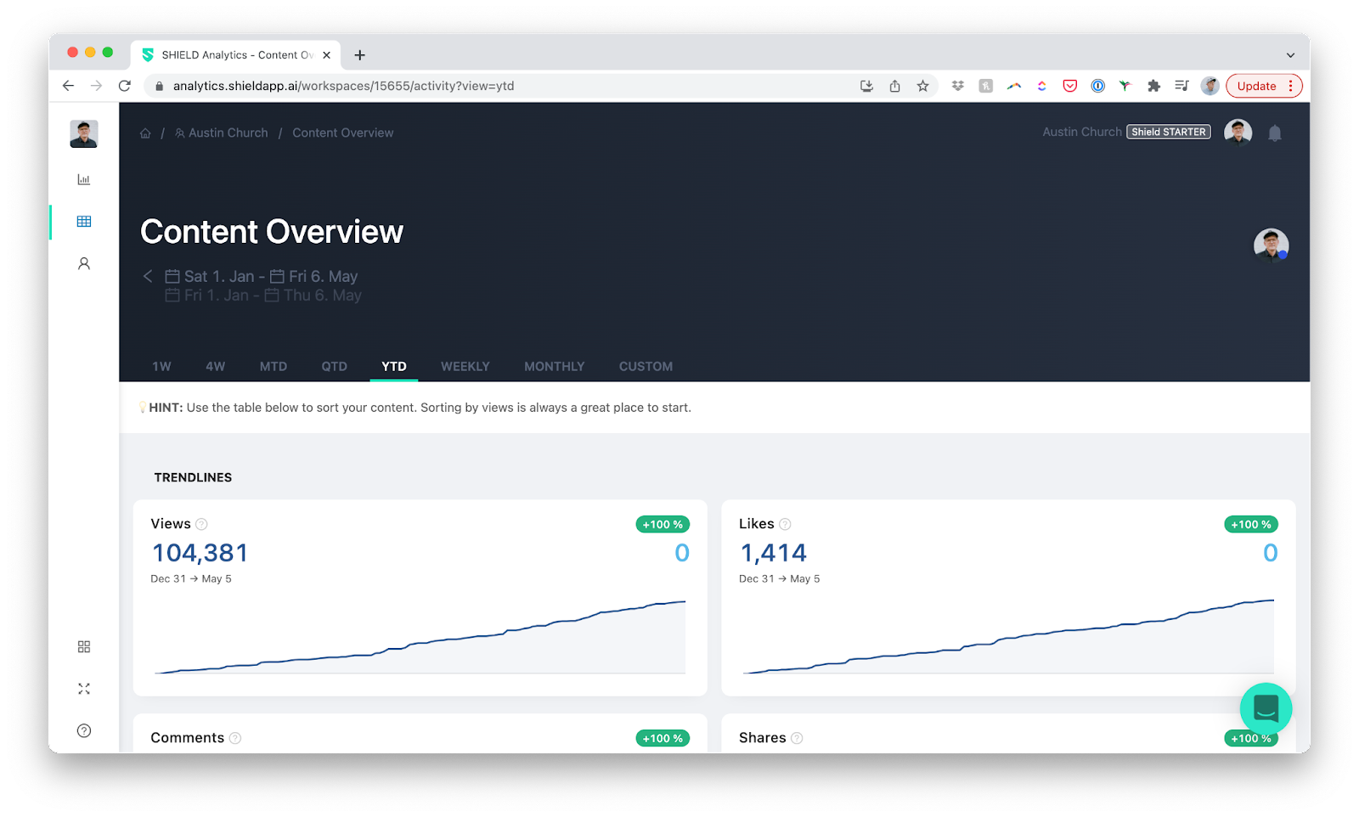
Task: Open the help question mark sidebar icon
Action: tap(84, 730)
